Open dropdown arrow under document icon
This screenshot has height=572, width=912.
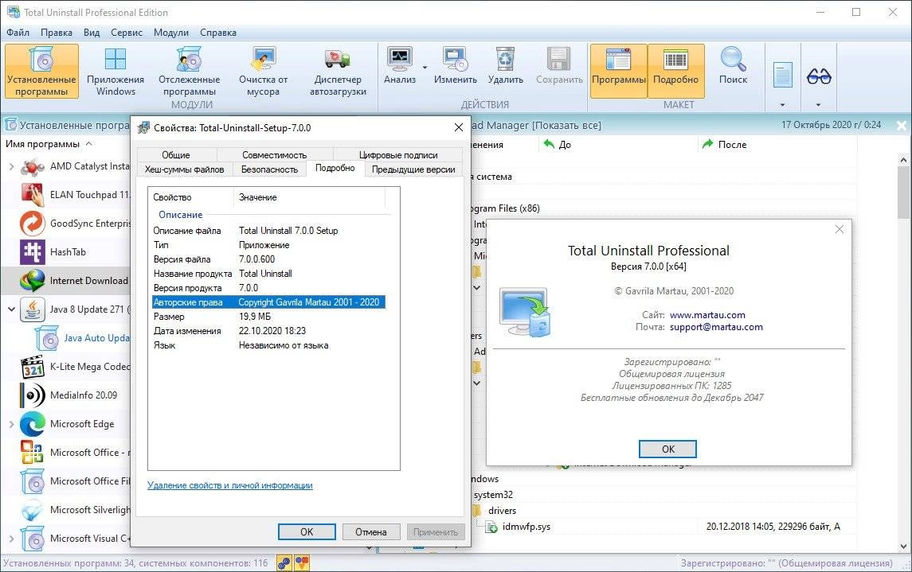coord(782,105)
